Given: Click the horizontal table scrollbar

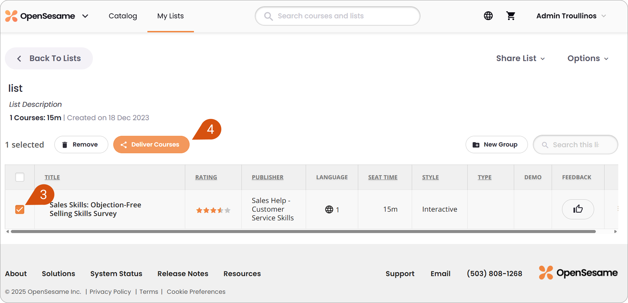Looking at the screenshot, I should point(303,231).
